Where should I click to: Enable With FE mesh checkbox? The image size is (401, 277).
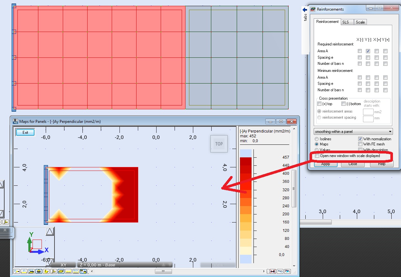[360, 144]
